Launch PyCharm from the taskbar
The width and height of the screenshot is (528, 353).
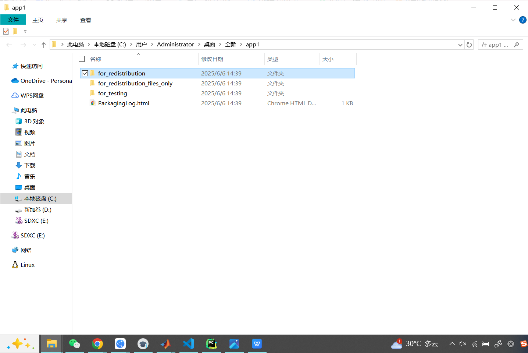coord(211,344)
